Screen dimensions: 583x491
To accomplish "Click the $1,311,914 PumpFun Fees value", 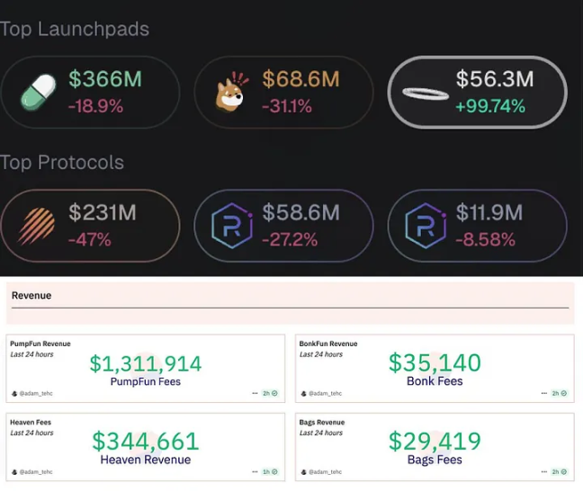I will point(146,363).
